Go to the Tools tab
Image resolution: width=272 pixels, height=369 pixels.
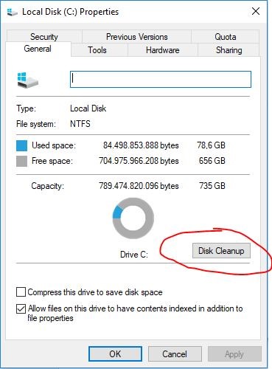[x=97, y=50]
